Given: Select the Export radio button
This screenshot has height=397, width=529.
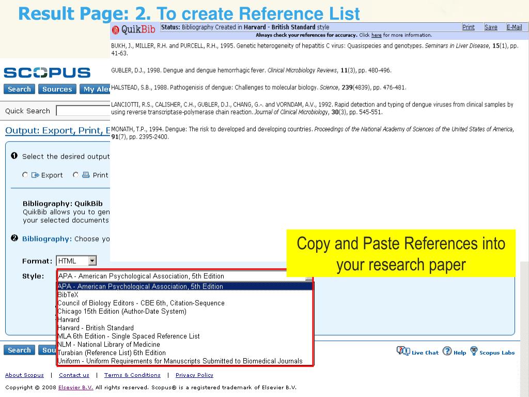Looking at the screenshot, I should 25,175.
